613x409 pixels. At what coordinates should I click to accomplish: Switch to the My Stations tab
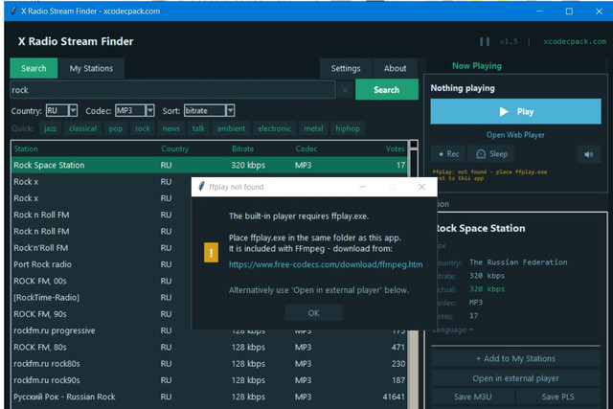pos(91,68)
